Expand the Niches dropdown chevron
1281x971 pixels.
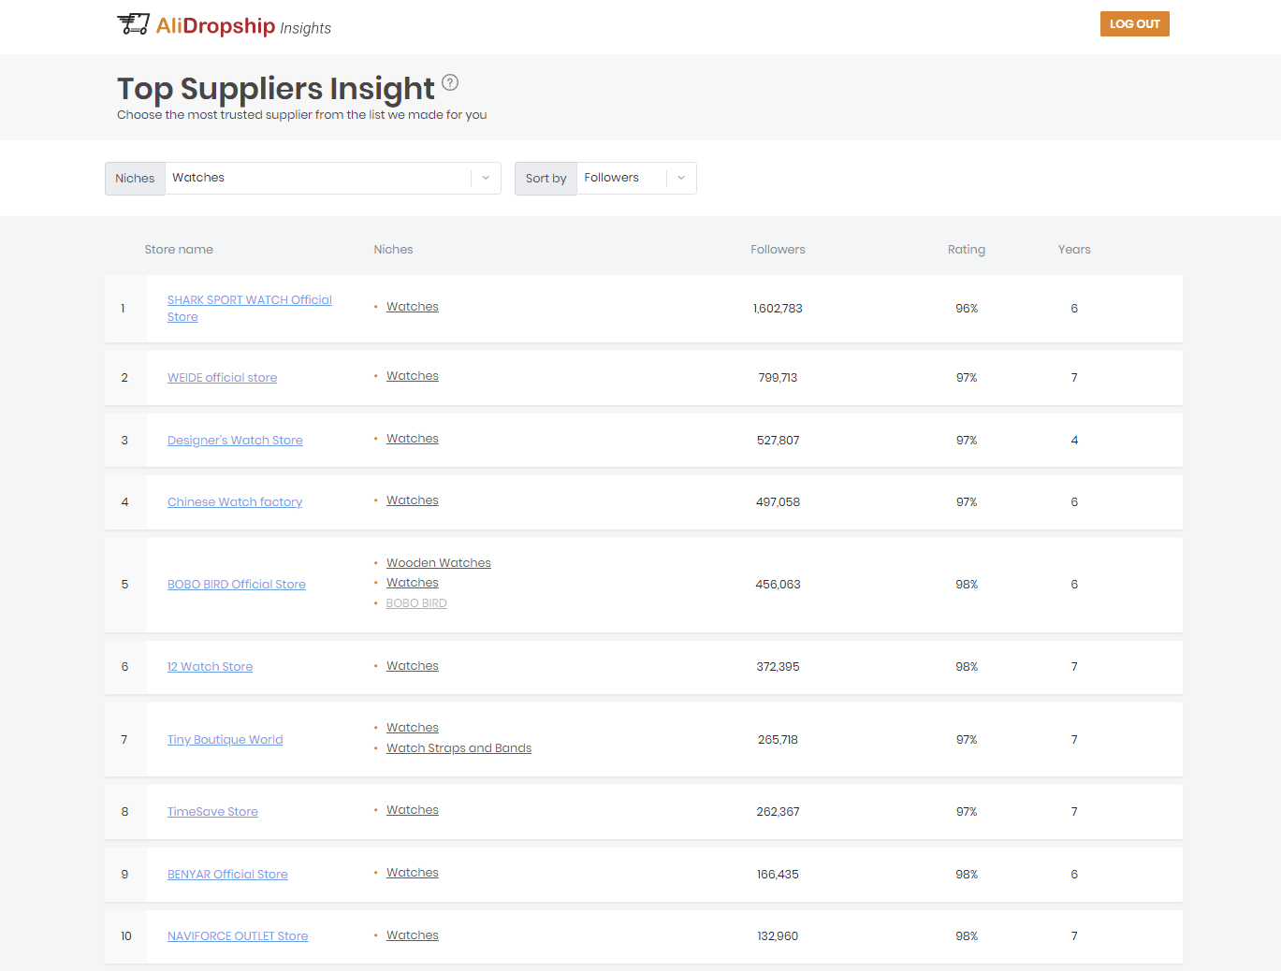click(485, 178)
